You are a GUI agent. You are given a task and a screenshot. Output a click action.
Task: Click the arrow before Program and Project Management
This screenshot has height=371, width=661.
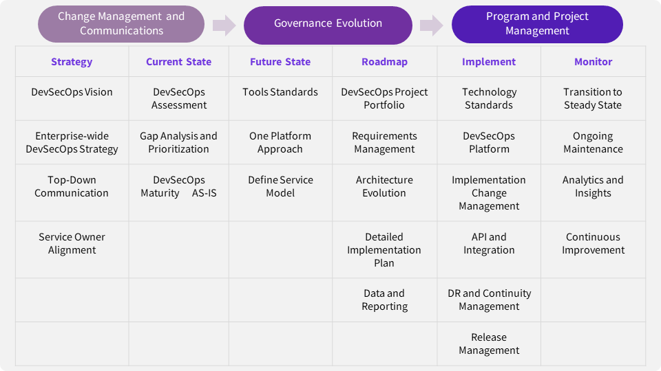431,26
